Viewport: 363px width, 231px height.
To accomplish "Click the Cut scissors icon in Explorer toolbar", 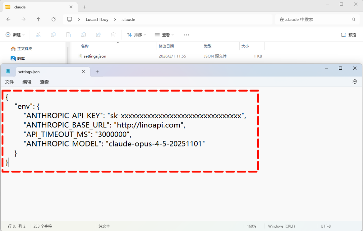I will (38, 35).
